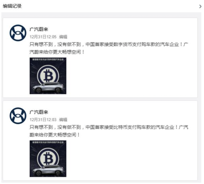The image size is (204, 184).
Task: Select the timestamp 12月31日12:05
Action: tap(43, 37)
